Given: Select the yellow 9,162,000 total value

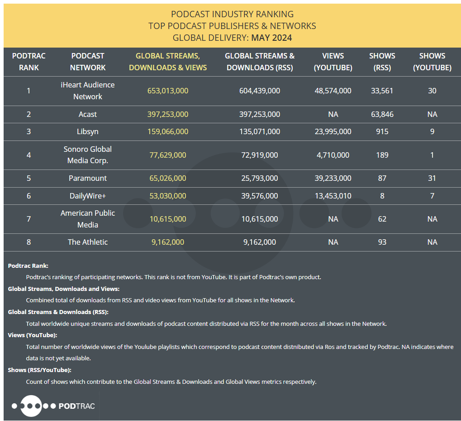Looking at the screenshot, I should (168, 242).
